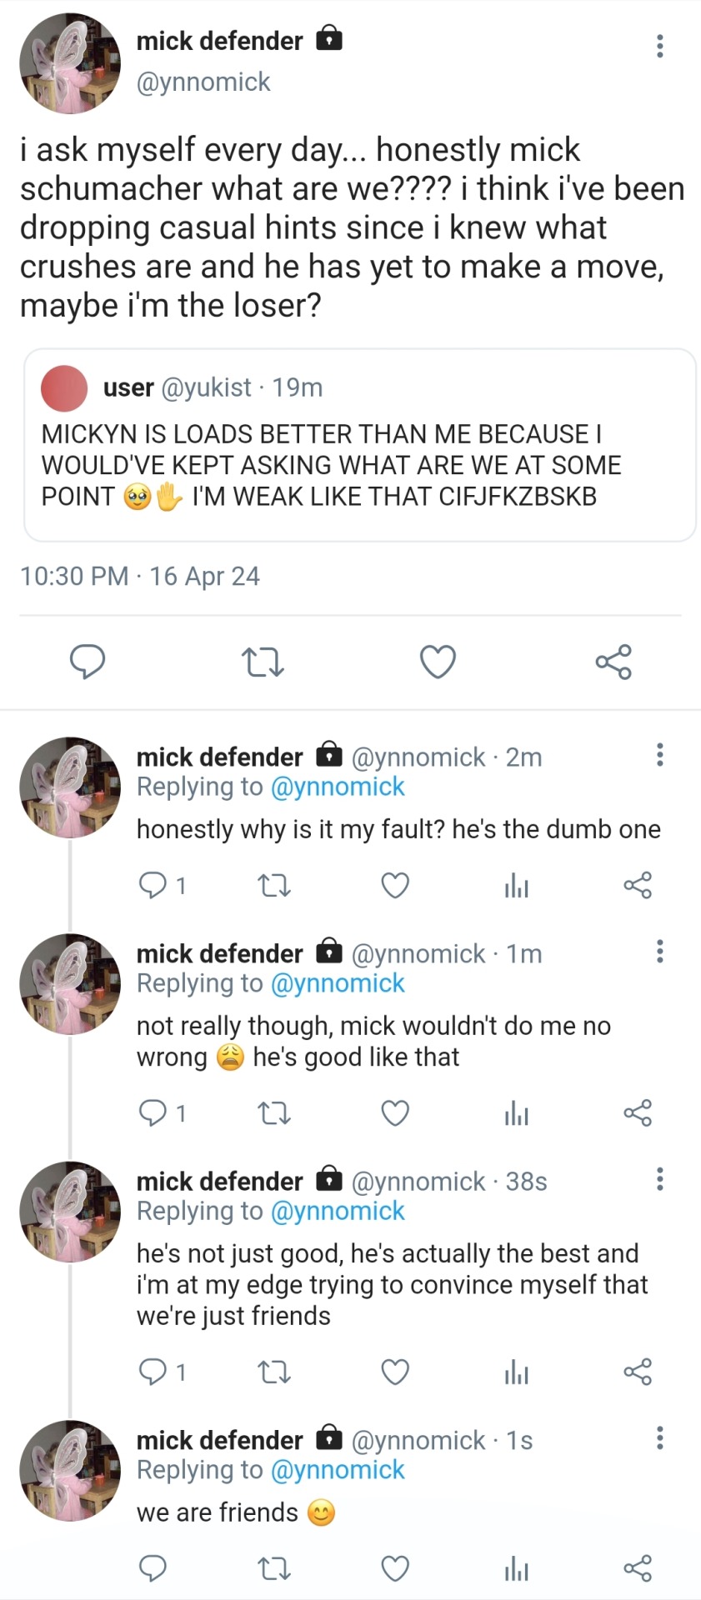
Task: Open more options on main tweet
Action: point(659,46)
